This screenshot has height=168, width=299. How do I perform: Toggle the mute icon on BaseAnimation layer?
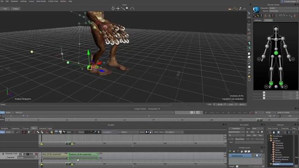tap(260, 155)
